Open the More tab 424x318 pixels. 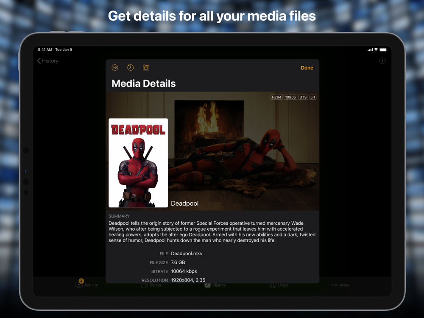pos(340,285)
